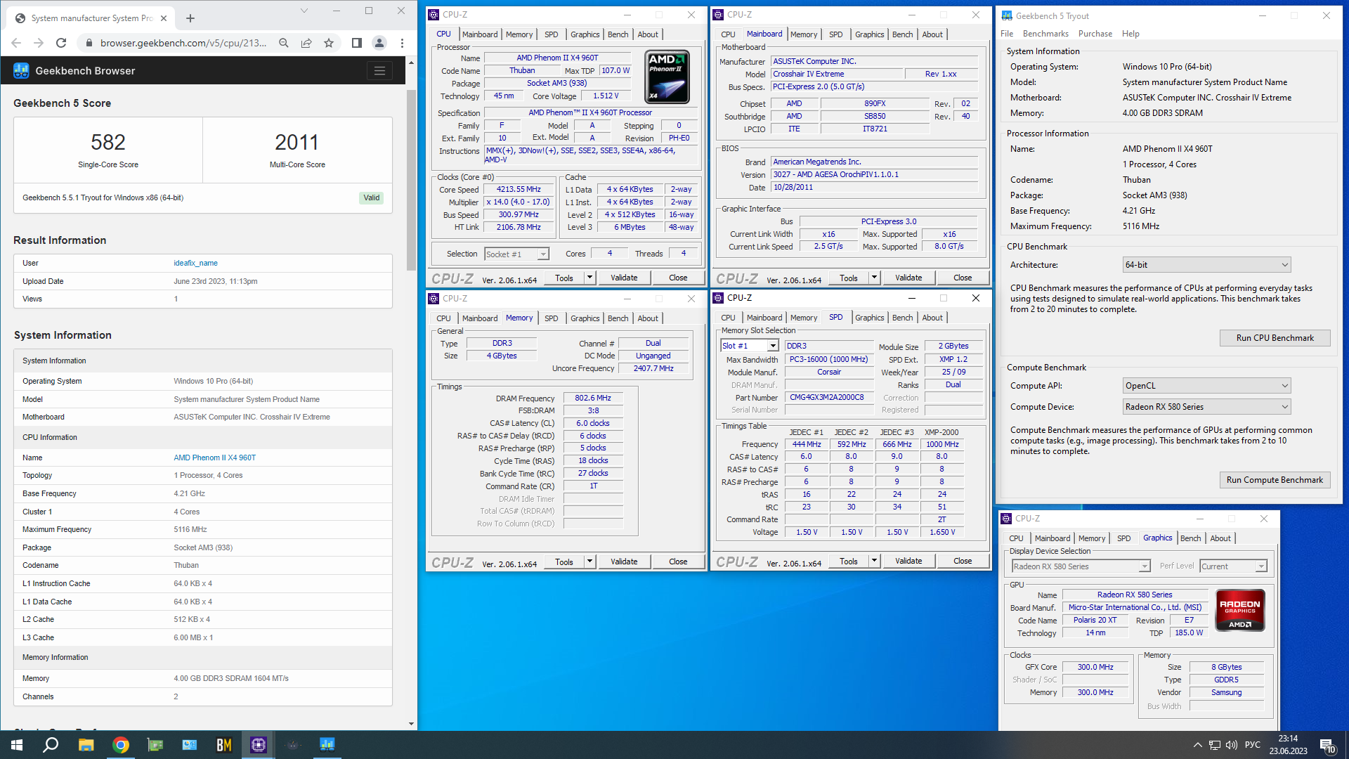Viewport: 1349px width, 759px height.
Task: Click the Geekbench Browser logo icon
Action: [21, 70]
